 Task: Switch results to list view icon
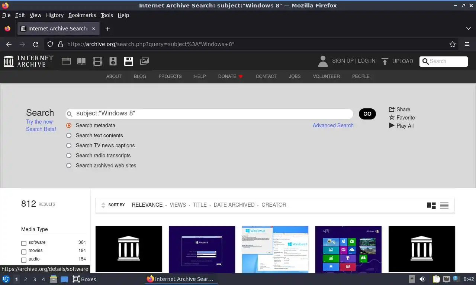444,205
